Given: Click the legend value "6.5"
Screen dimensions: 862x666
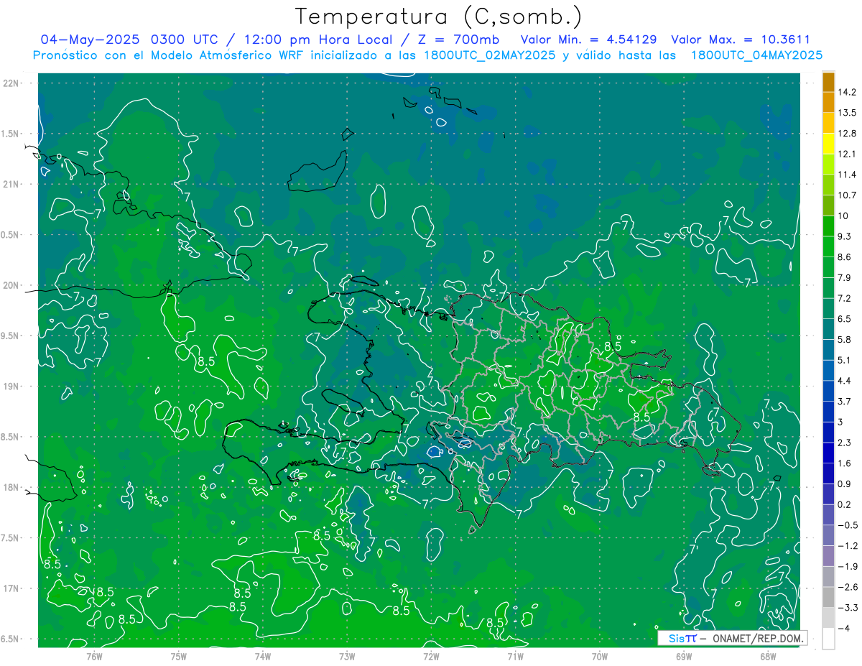Looking at the screenshot, I should coord(844,319).
